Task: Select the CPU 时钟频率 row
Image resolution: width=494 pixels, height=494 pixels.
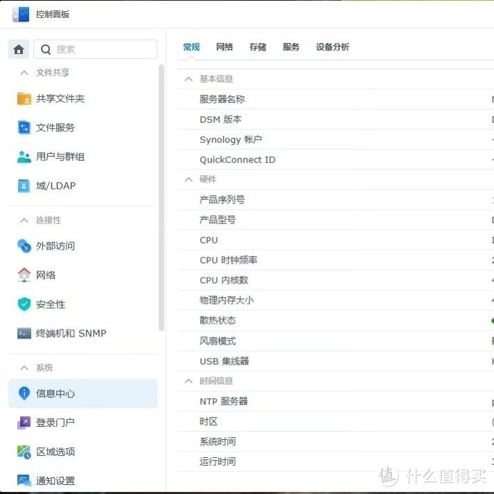Action: click(336, 260)
